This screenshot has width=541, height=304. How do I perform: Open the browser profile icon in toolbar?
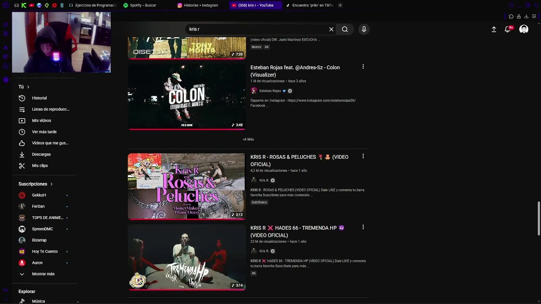(519, 16)
